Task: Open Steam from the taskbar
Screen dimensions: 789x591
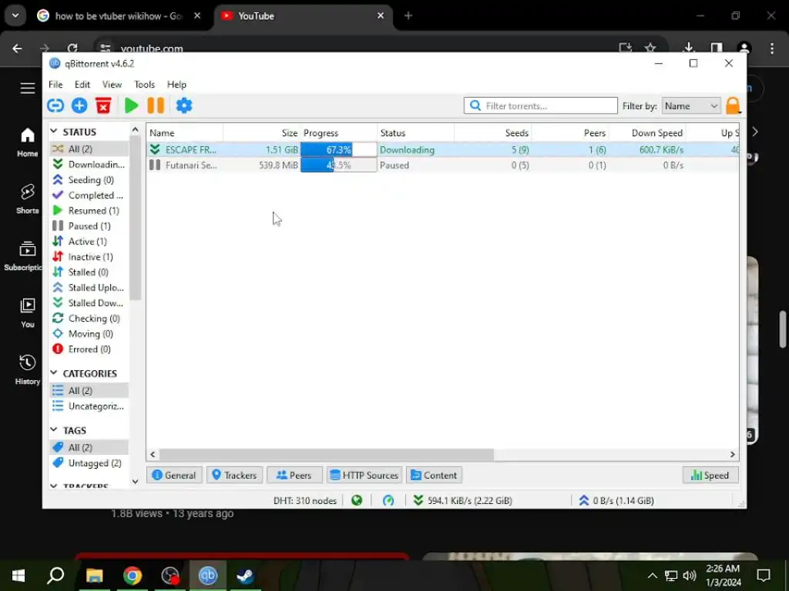Action: [245, 576]
